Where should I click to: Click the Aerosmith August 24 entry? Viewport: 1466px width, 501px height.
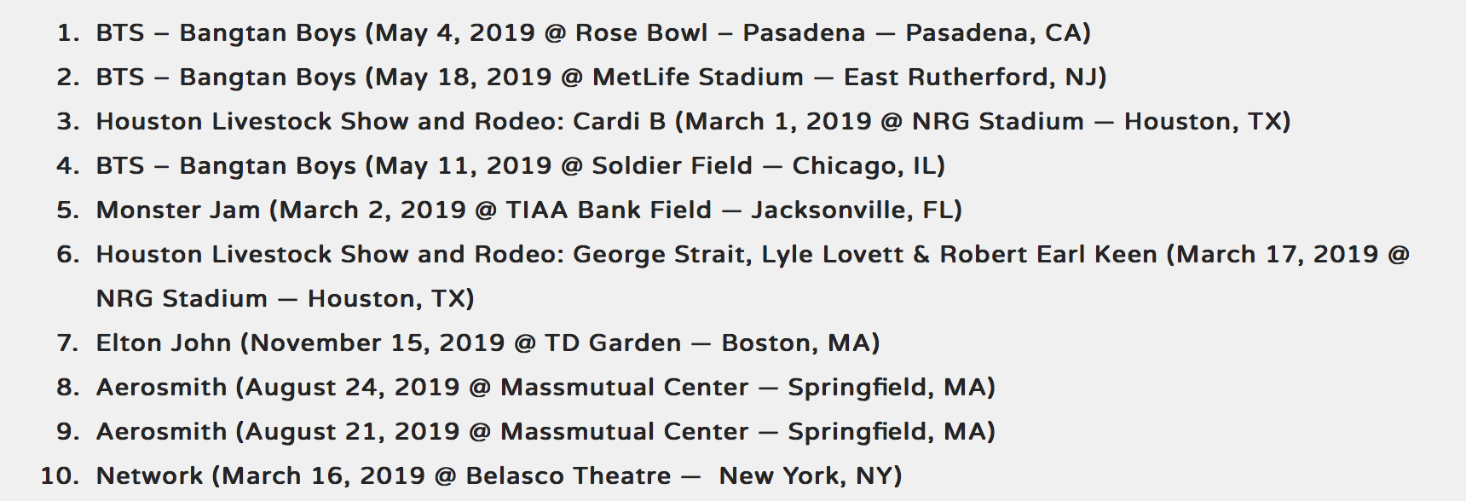[x=545, y=388]
